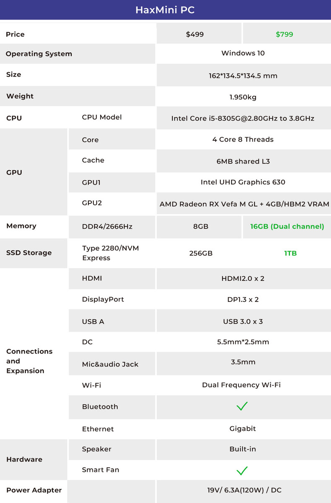The image size is (331, 503).
Task: Click the green Bluetooth checkmark icon
Action: coord(242,406)
